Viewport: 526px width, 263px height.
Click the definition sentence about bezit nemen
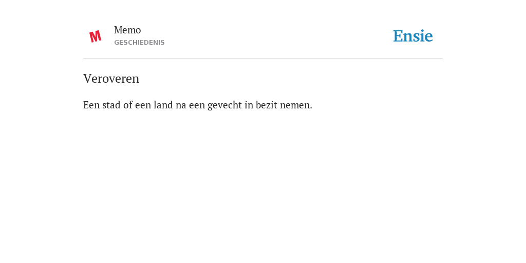click(x=198, y=105)
